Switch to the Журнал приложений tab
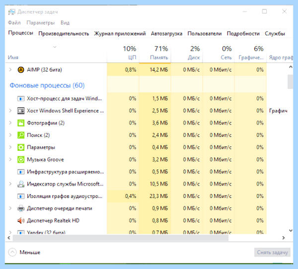The height and width of the screenshot is (269, 298). pyautogui.click(x=120, y=34)
